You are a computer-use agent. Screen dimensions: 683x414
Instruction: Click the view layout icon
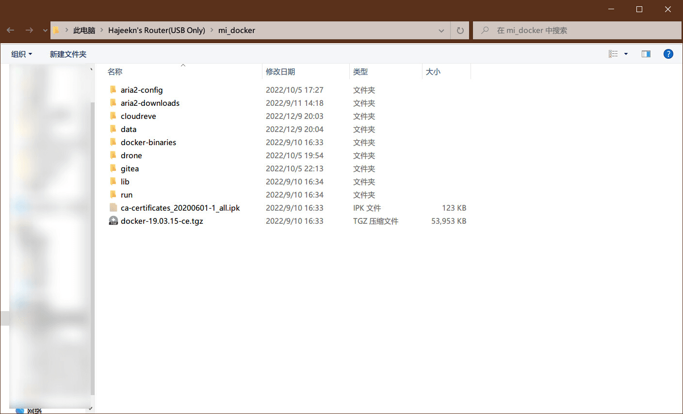[613, 54]
